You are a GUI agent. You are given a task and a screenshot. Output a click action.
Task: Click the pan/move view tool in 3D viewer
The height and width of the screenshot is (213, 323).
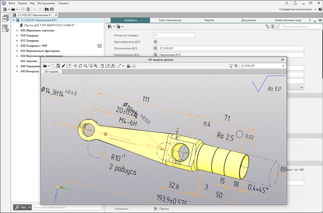[x=75, y=66]
